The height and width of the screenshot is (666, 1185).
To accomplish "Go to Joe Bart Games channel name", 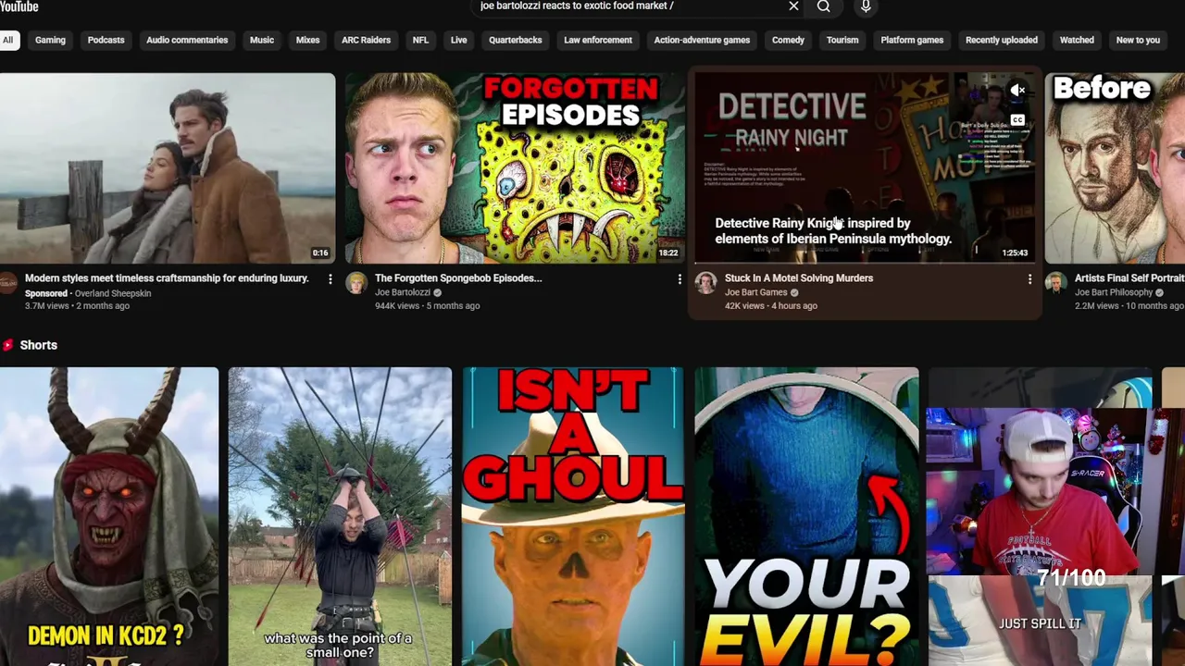I will (755, 292).
